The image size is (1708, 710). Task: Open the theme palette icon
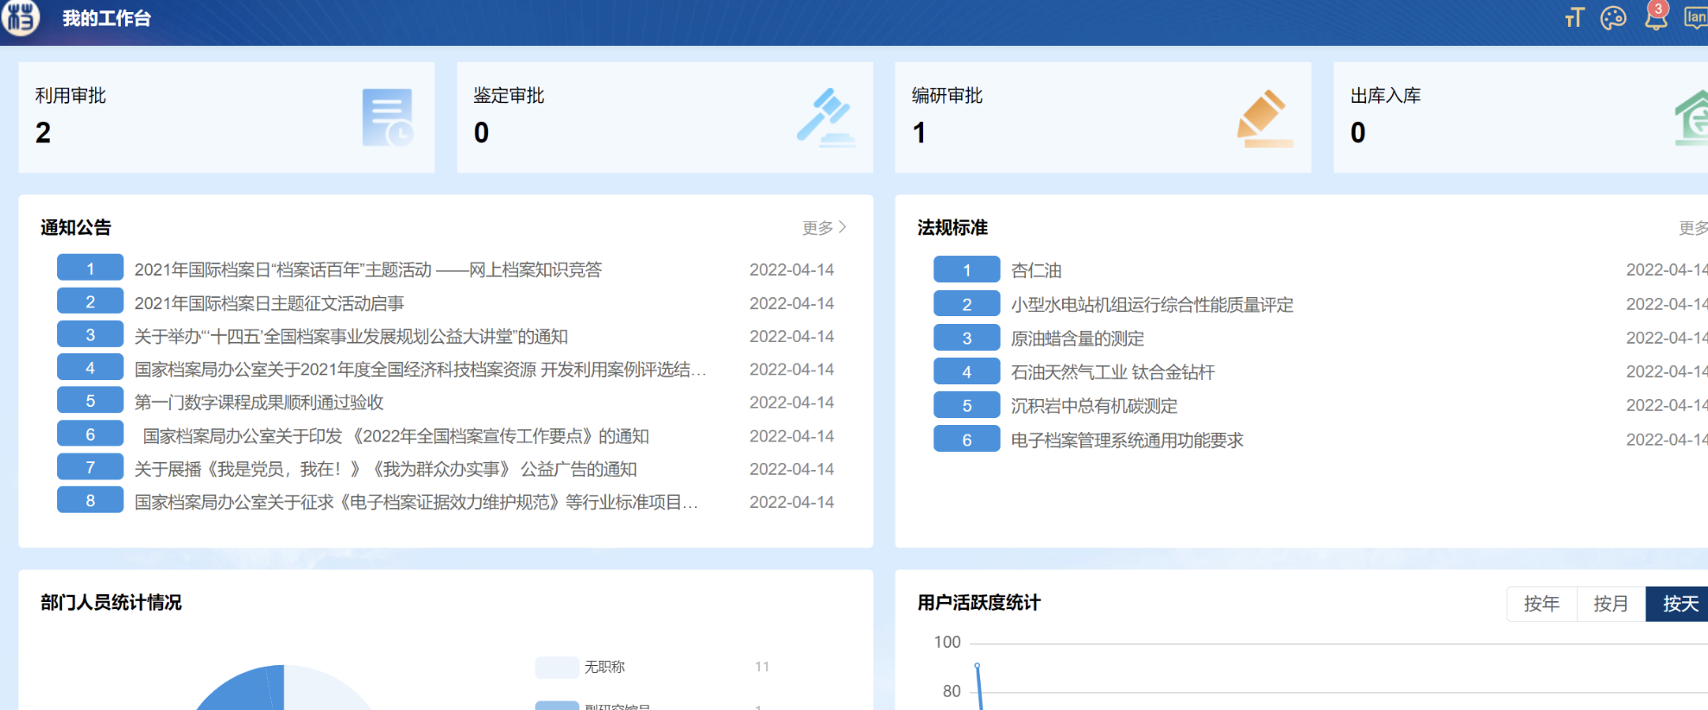point(1613,17)
